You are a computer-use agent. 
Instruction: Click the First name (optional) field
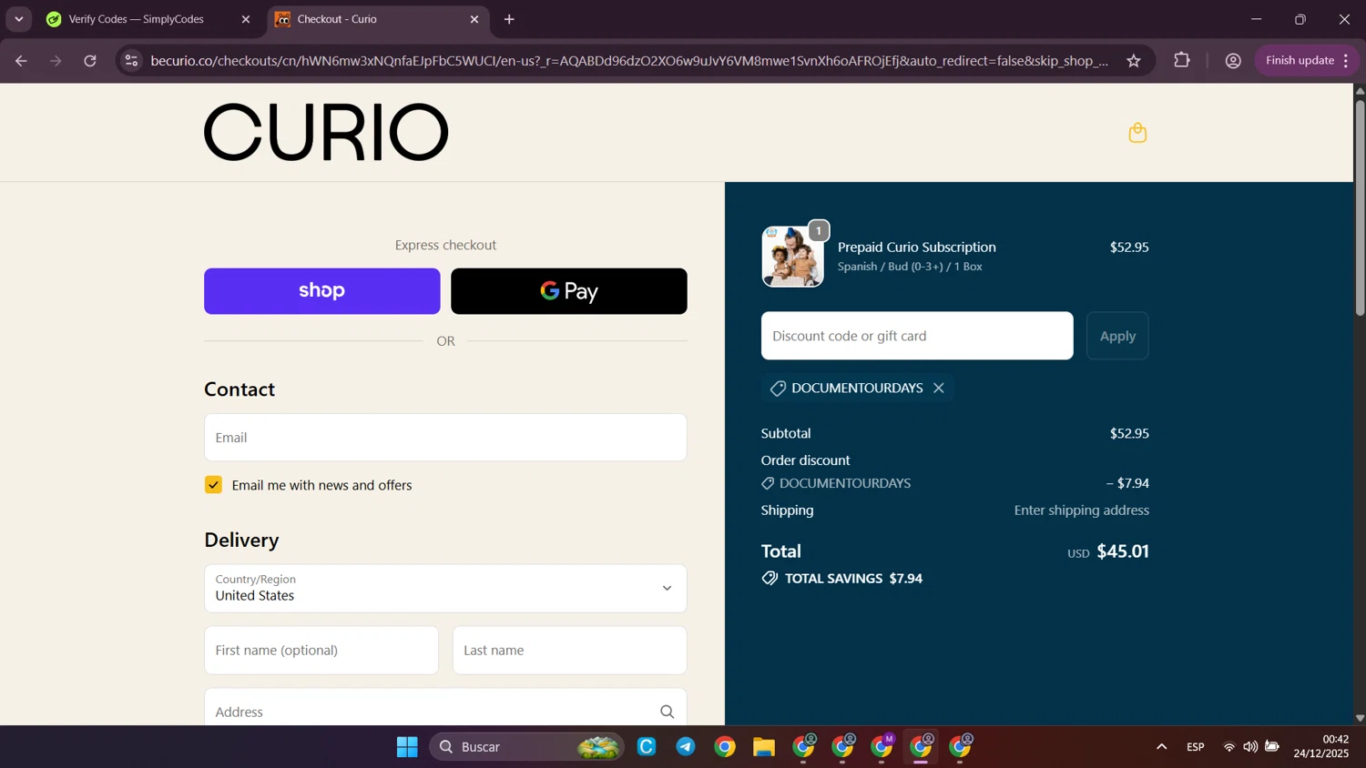pos(321,651)
